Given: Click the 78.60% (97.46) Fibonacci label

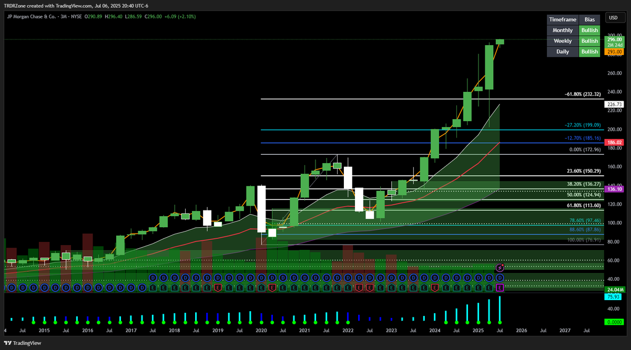Looking at the screenshot, I should [x=586, y=220].
